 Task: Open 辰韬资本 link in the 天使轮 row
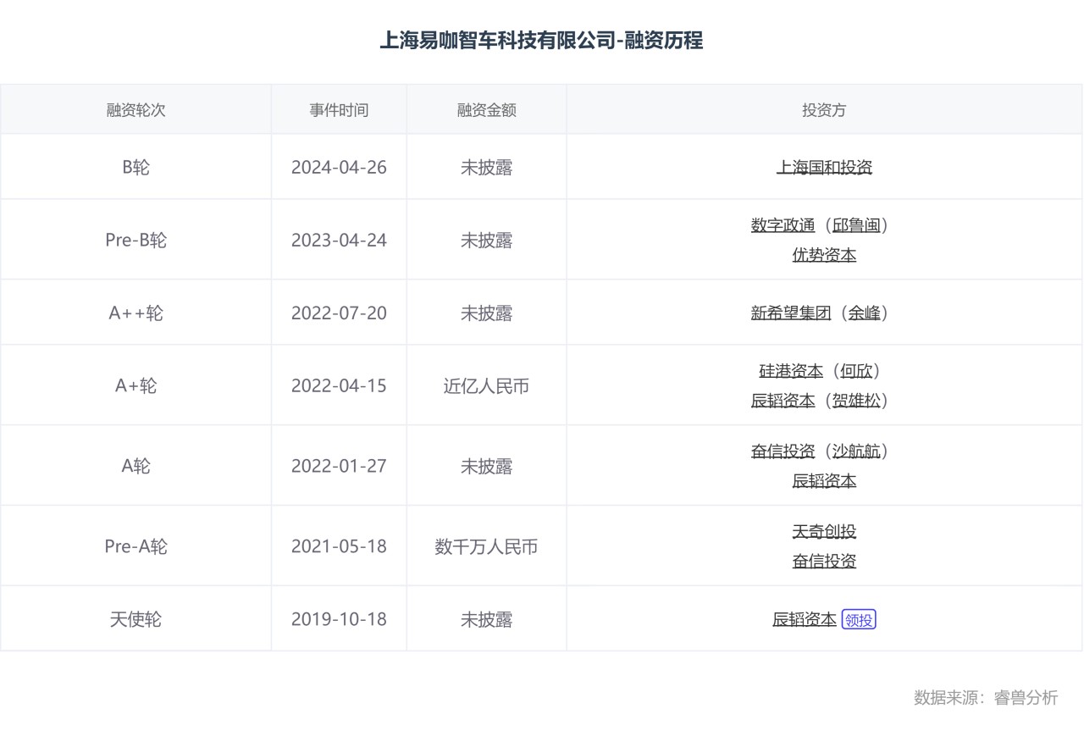(x=805, y=619)
